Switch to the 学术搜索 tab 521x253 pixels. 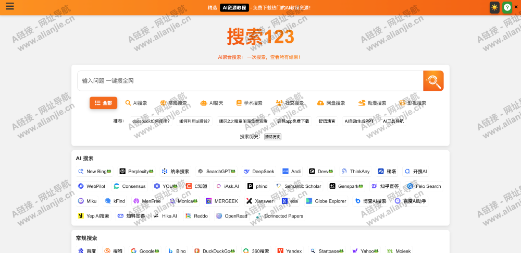tap(249, 103)
